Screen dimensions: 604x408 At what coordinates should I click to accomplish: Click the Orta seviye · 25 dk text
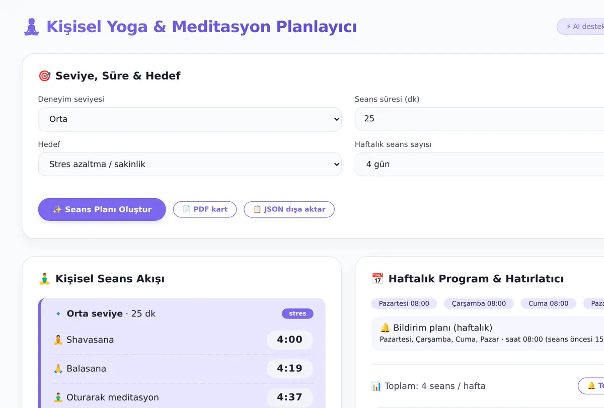(111, 313)
